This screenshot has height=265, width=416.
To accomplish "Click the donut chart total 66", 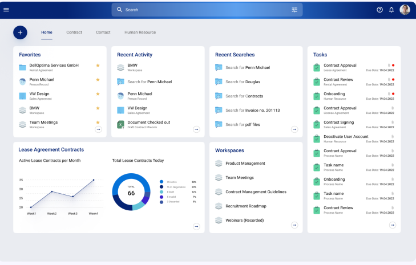I will (x=131, y=193).
